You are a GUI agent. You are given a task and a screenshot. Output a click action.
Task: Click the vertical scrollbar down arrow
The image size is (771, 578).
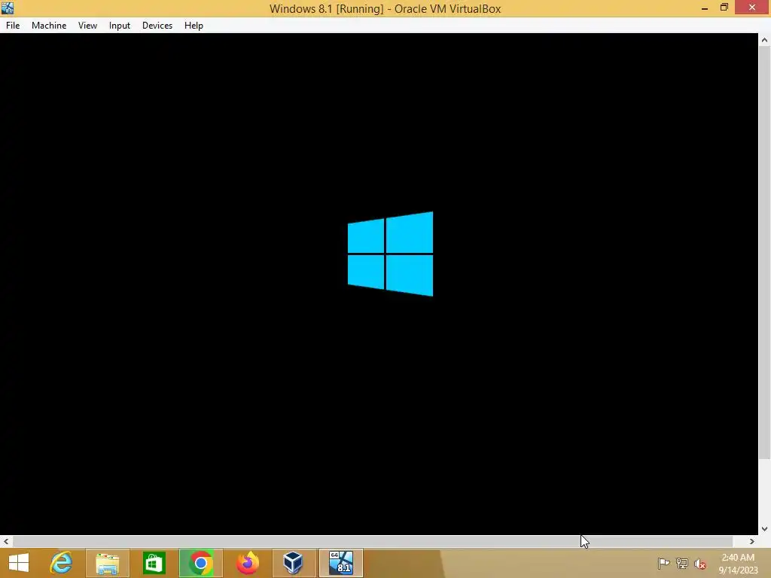click(x=765, y=529)
